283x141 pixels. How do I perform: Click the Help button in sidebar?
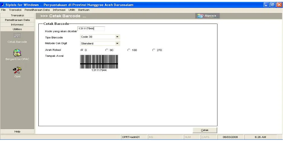point(17,132)
